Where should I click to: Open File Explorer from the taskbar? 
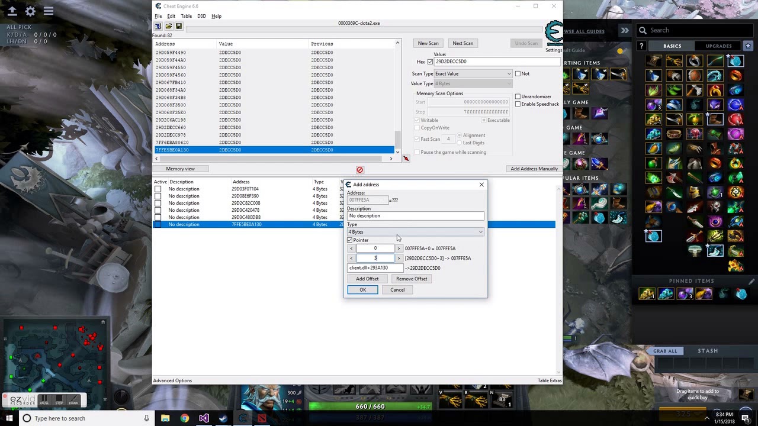(165, 418)
